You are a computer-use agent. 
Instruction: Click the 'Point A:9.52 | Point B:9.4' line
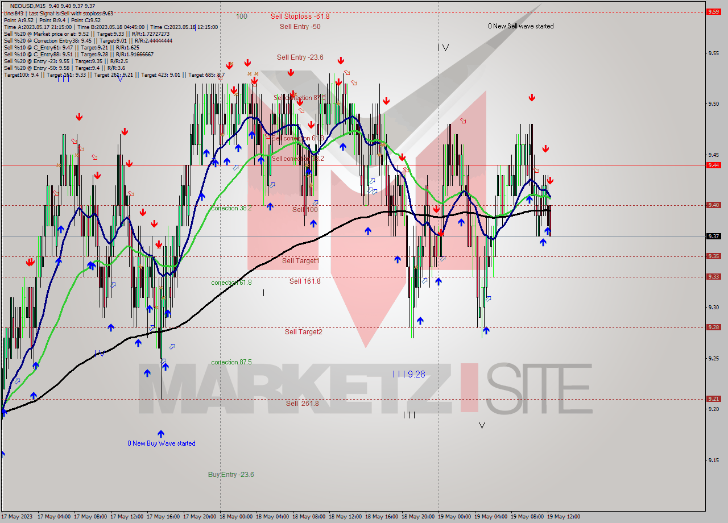[51, 20]
